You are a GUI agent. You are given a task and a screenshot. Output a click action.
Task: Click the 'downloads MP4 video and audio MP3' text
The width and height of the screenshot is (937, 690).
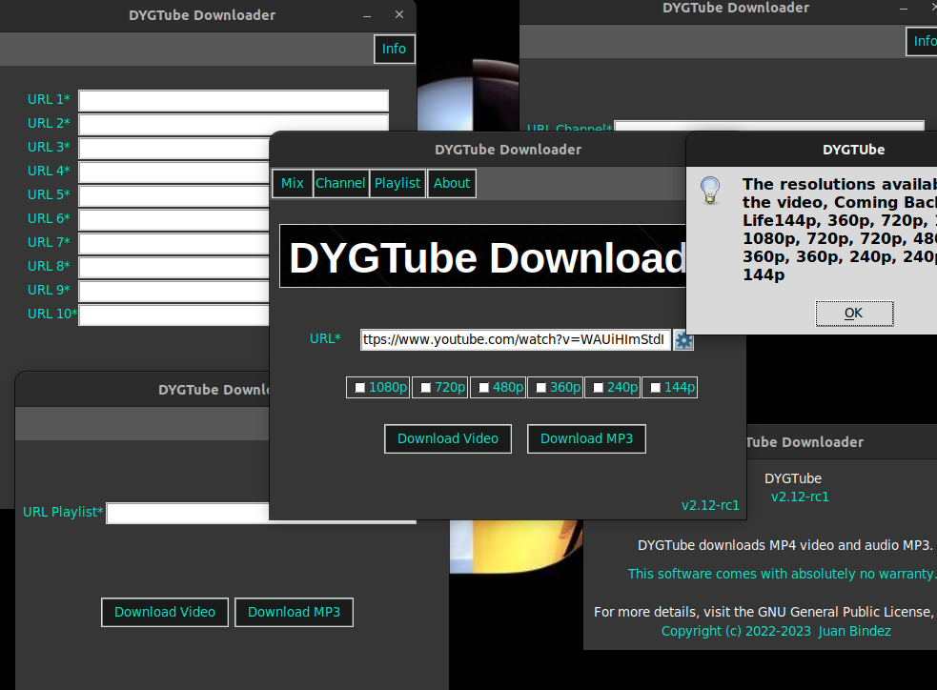784,545
